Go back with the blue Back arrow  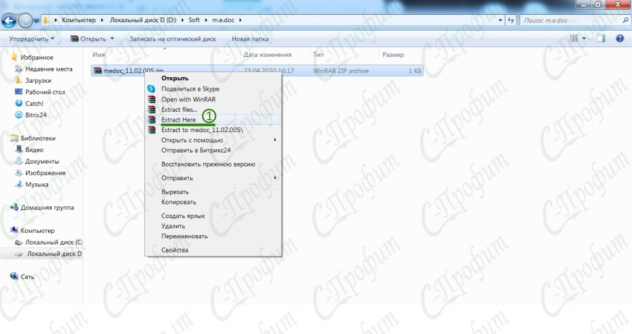pyautogui.click(x=9, y=20)
